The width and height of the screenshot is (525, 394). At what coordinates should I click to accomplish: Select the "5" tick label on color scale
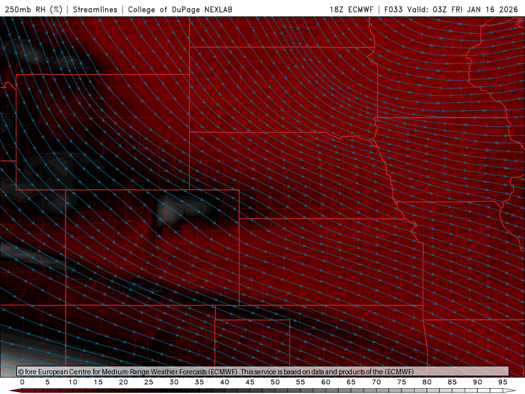tap(47, 382)
